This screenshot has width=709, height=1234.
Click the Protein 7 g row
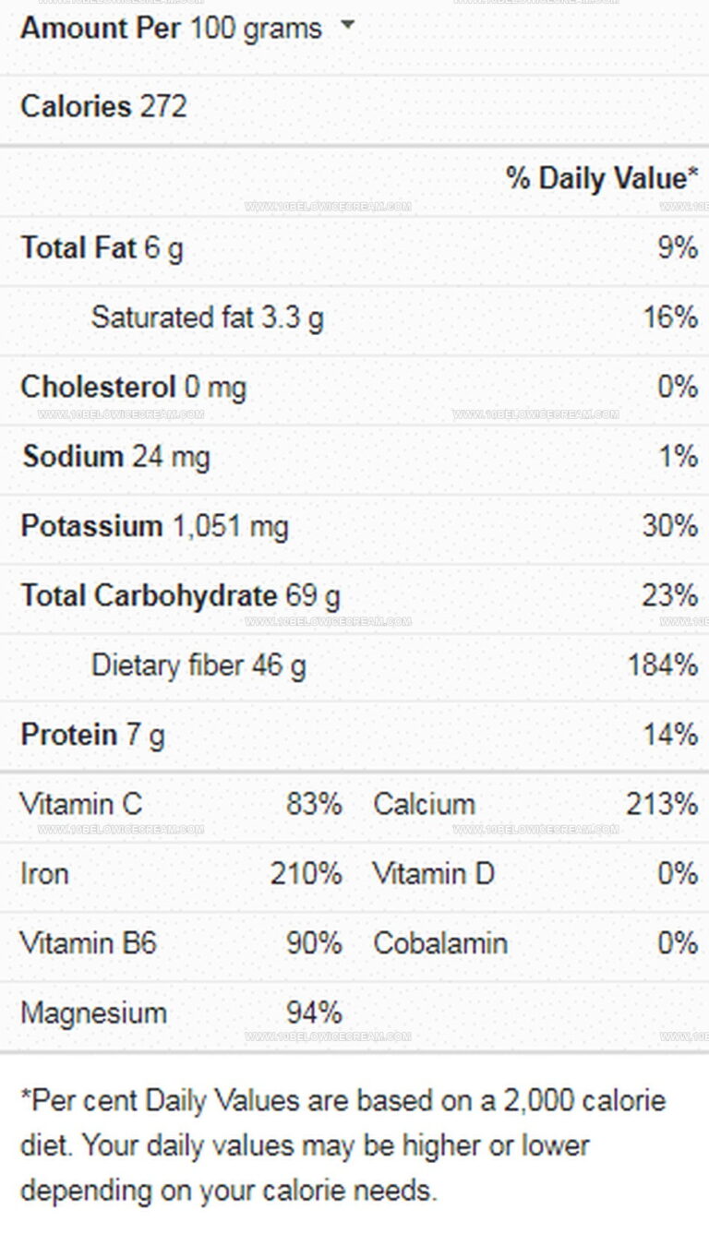tap(354, 736)
